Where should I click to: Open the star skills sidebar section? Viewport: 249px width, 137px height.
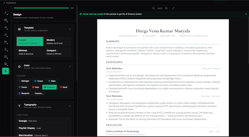coord(6,35)
